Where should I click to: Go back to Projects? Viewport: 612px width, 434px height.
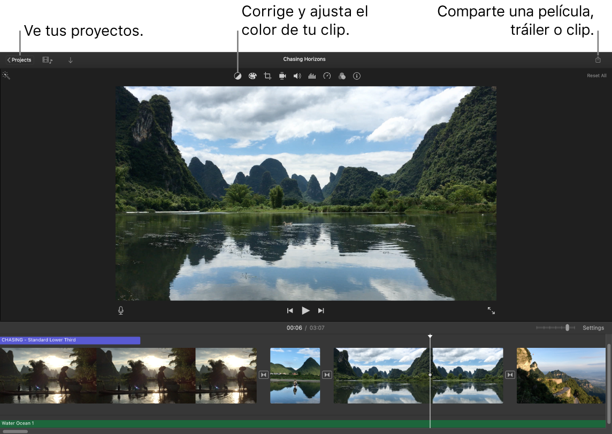tap(19, 59)
